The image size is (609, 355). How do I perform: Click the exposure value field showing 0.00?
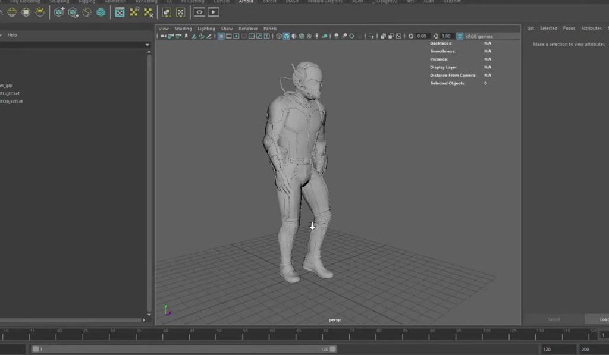pyautogui.click(x=422, y=36)
